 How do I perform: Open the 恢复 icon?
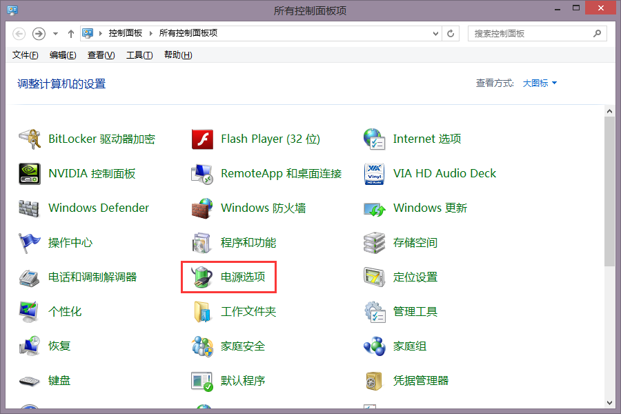tap(30, 346)
